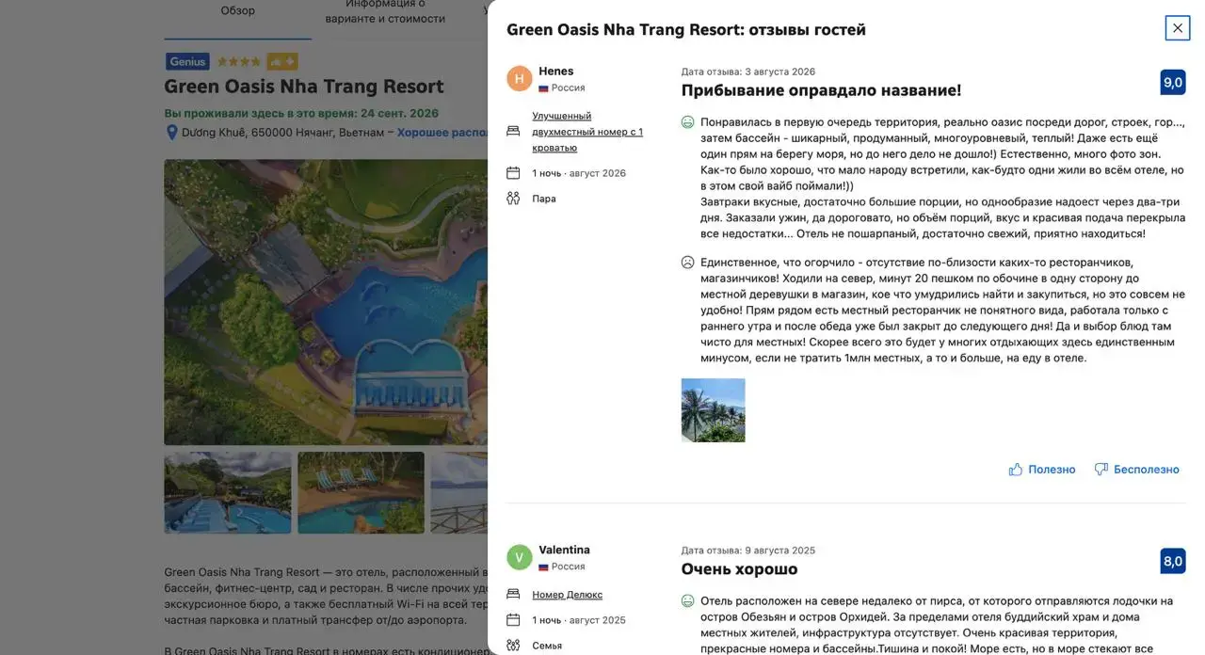This screenshot has height=655, width=1205.
Task: Open palm tree photo in Henes review
Action: pyautogui.click(x=713, y=410)
